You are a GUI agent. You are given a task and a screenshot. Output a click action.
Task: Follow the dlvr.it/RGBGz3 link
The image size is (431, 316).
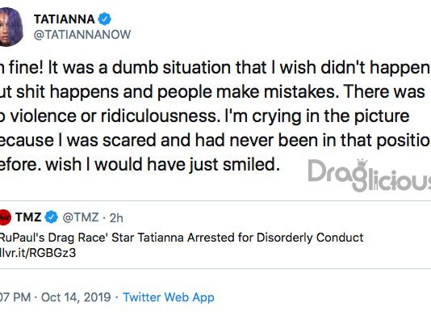point(38,253)
